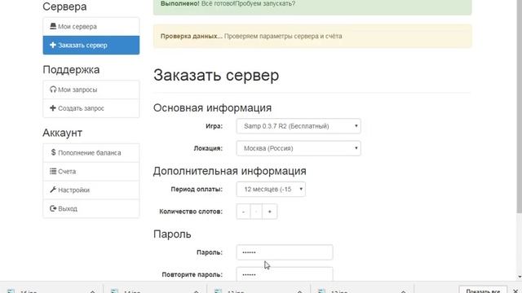522x293 pixels.
Task: Click the wrench icon beside Настройки
Action: [x=53, y=190]
